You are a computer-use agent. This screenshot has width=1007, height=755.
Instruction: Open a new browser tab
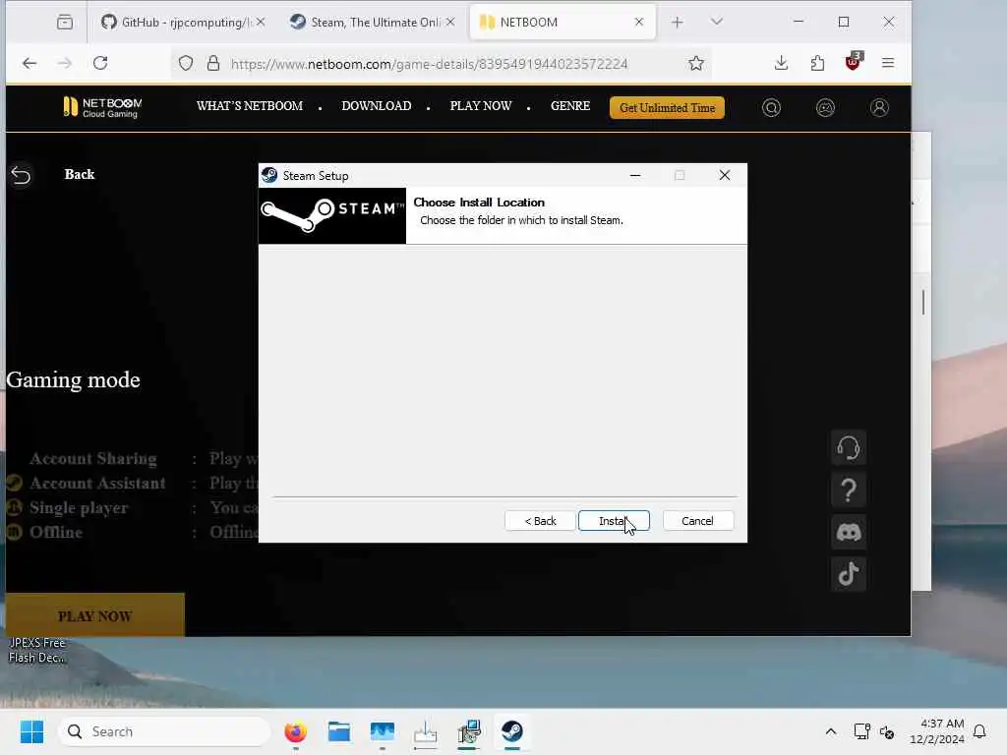tap(677, 23)
